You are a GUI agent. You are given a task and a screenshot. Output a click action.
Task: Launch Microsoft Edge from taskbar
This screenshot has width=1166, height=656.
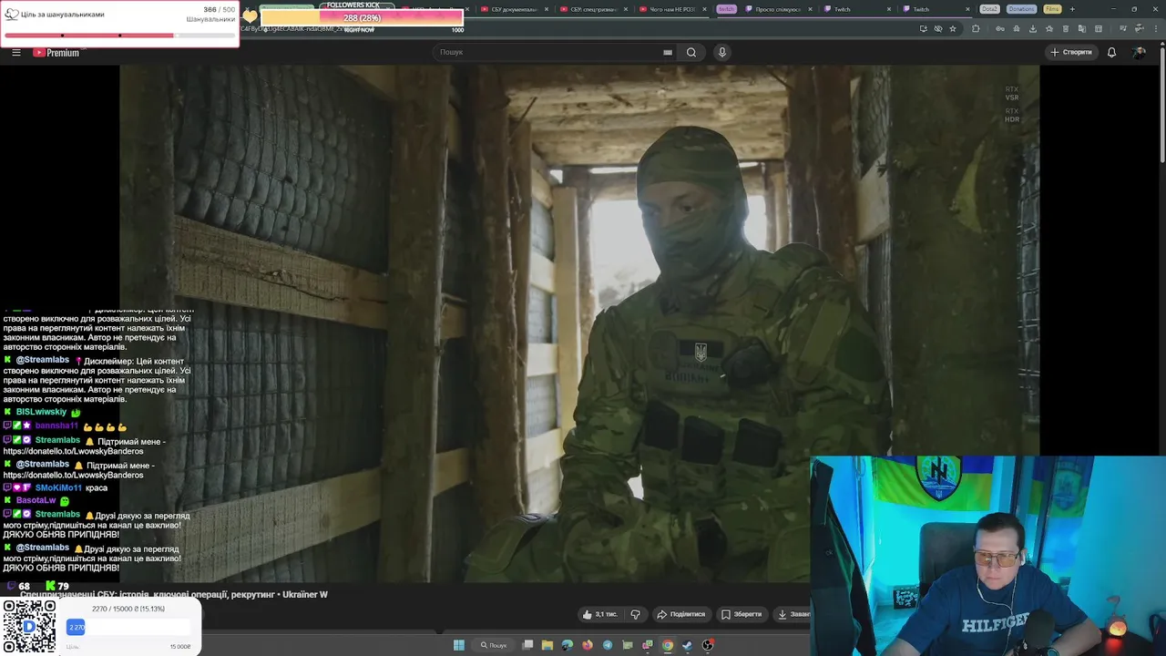click(x=568, y=645)
